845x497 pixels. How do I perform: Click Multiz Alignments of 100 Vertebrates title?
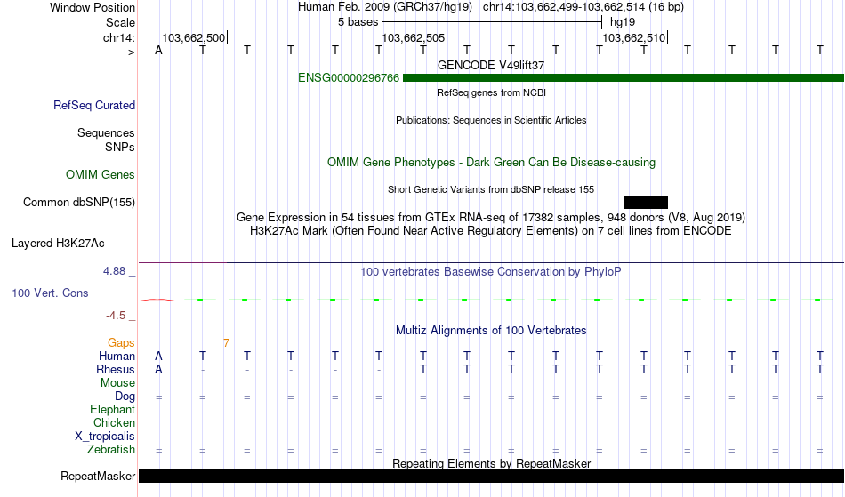491,330
